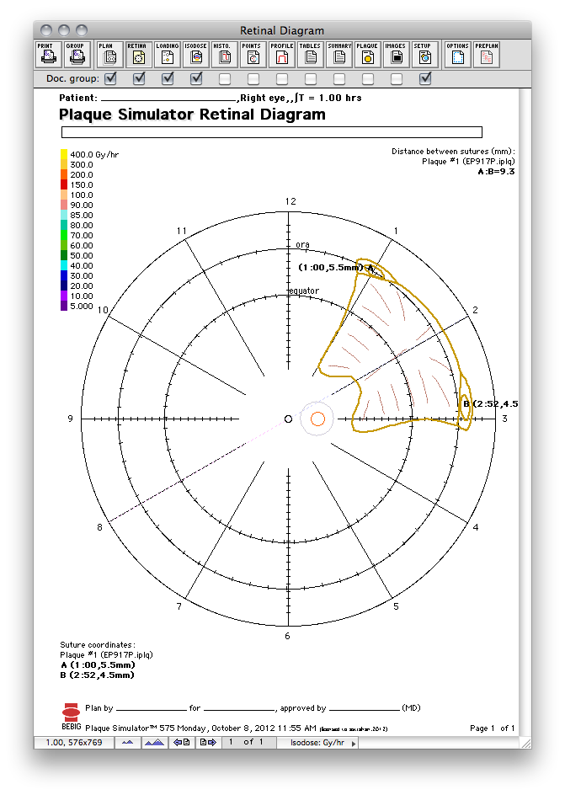
Task: Click the BEBIG logo
Action: click(71, 716)
